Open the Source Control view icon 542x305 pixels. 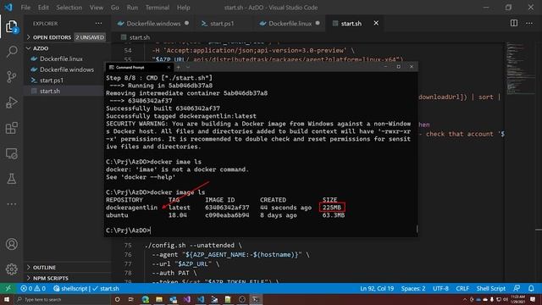(x=11, y=77)
